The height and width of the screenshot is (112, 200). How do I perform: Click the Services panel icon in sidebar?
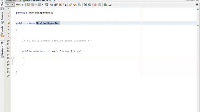(x=2, y=22)
